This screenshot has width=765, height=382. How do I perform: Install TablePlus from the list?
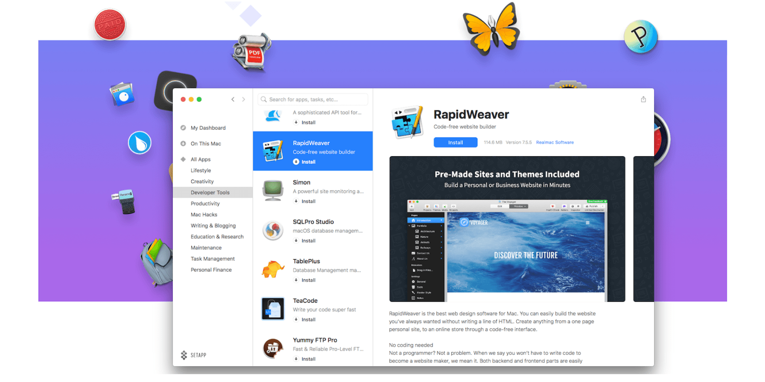[308, 280]
